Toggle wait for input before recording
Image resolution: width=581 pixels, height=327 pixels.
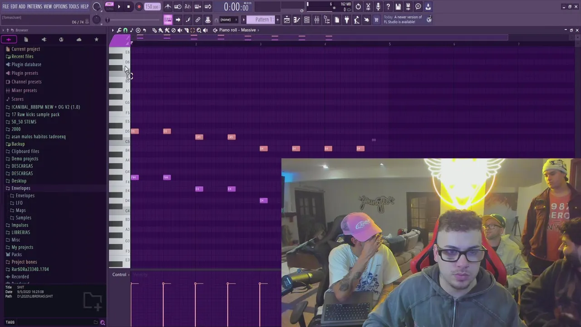[x=178, y=6]
